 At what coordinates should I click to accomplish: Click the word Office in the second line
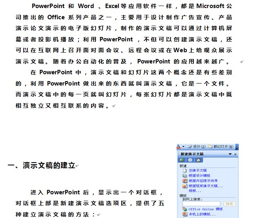(x=56, y=17)
